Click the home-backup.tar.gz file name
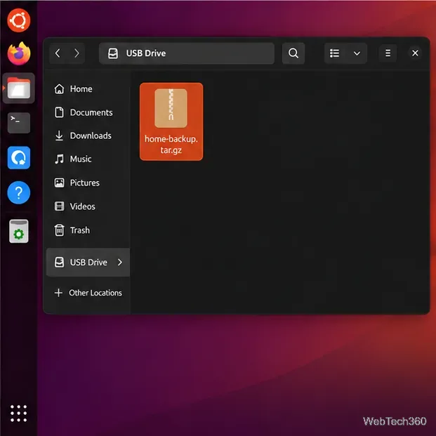436x436 pixels. coord(171,145)
